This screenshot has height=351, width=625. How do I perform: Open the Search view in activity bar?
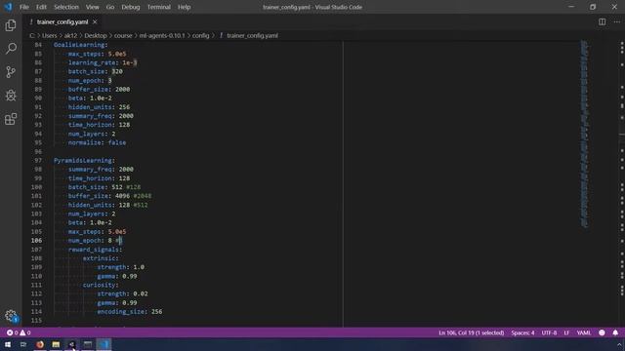11,49
